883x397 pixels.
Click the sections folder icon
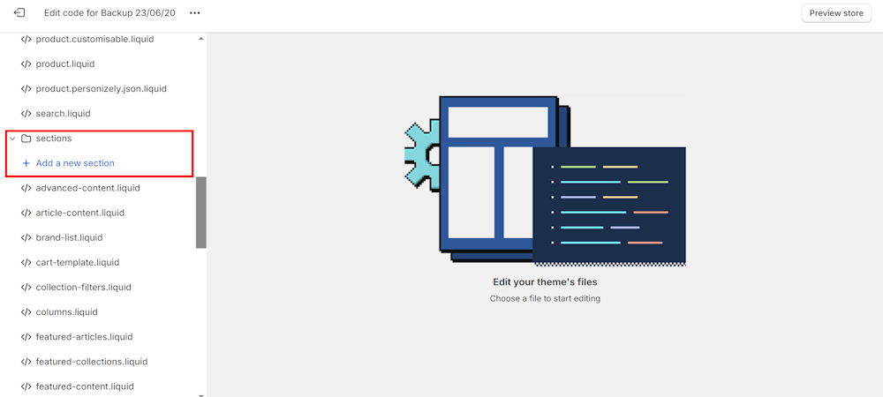[26, 139]
